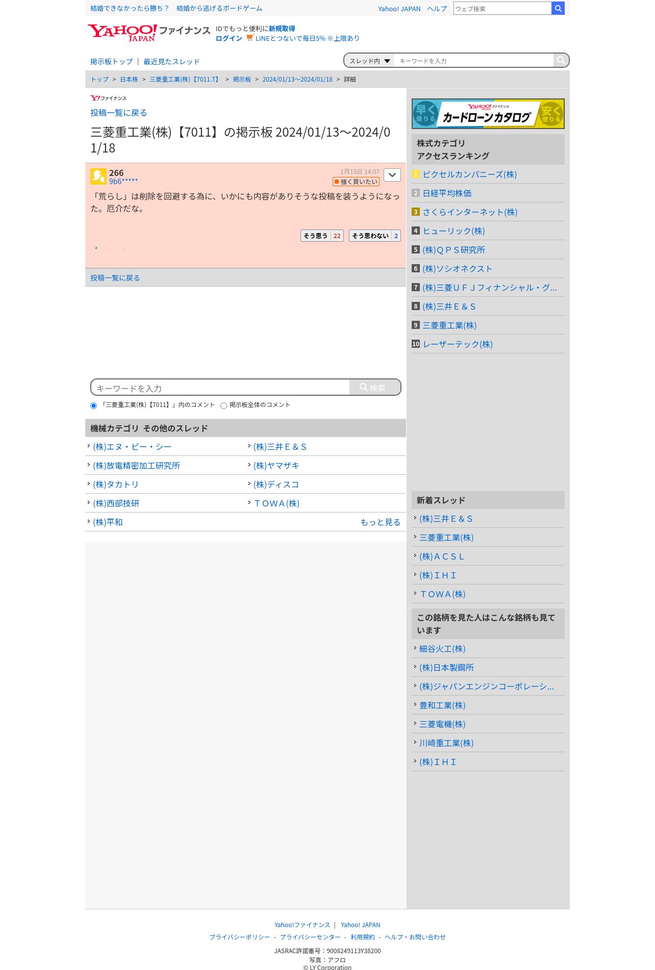The width and height of the screenshot is (655, 970).
Task: Open 三菱電機(株) related stock
Action: coord(442,724)
